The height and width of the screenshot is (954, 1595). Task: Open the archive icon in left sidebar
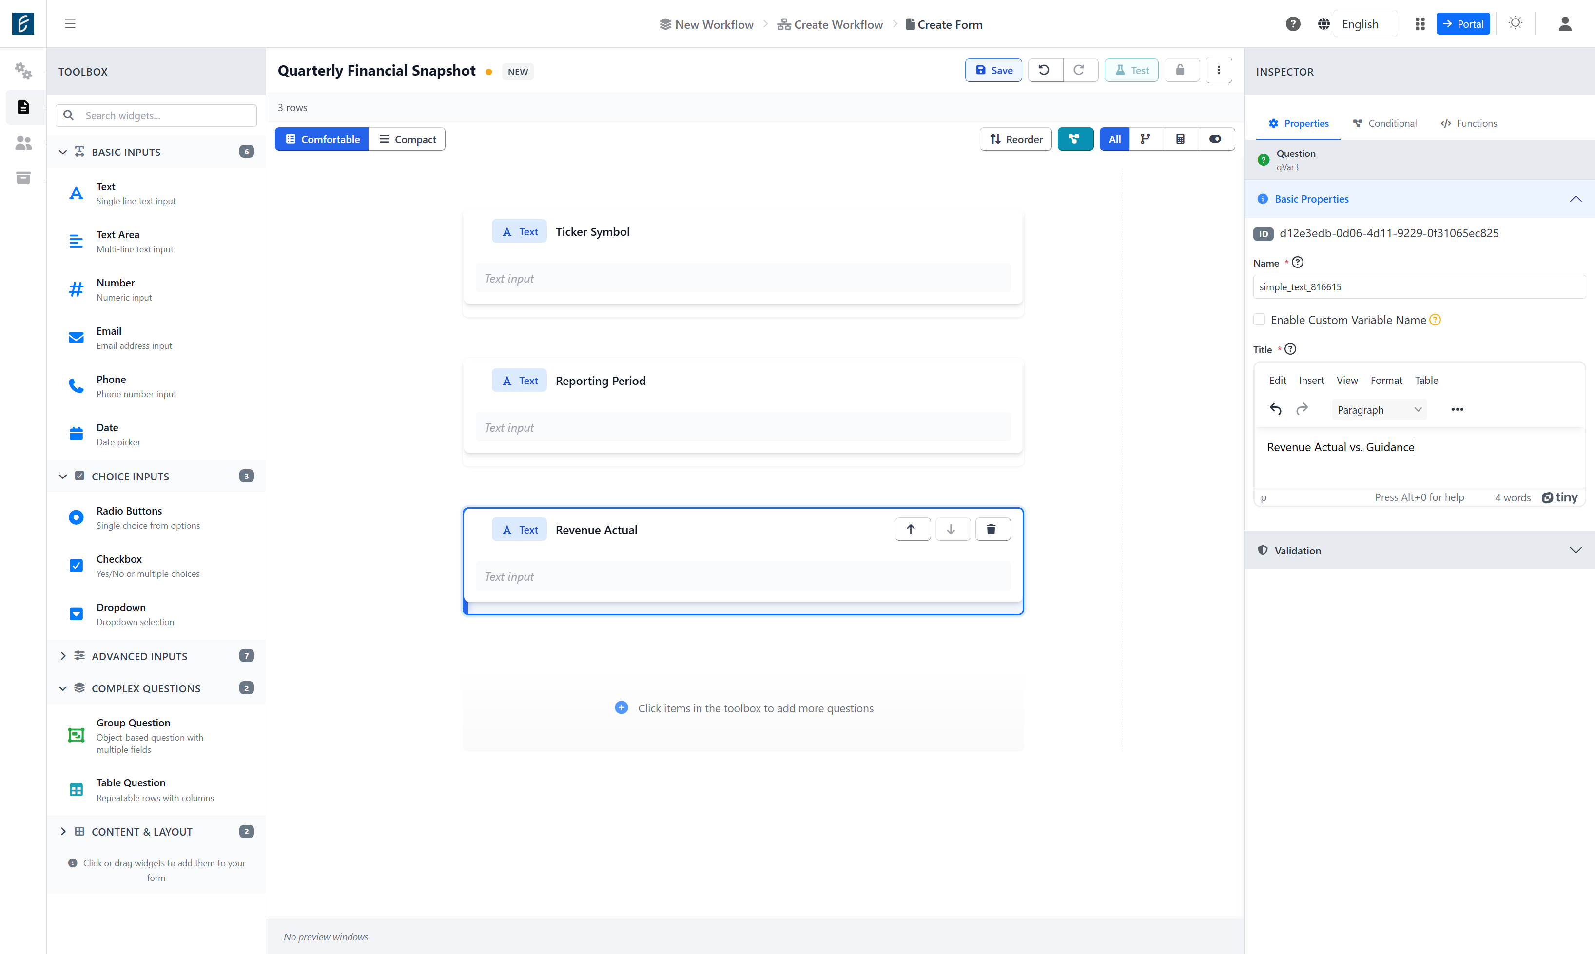tap(23, 177)
